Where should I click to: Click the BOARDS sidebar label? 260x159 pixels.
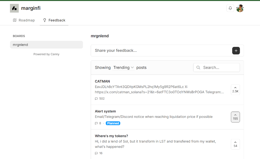coord(19,36)
